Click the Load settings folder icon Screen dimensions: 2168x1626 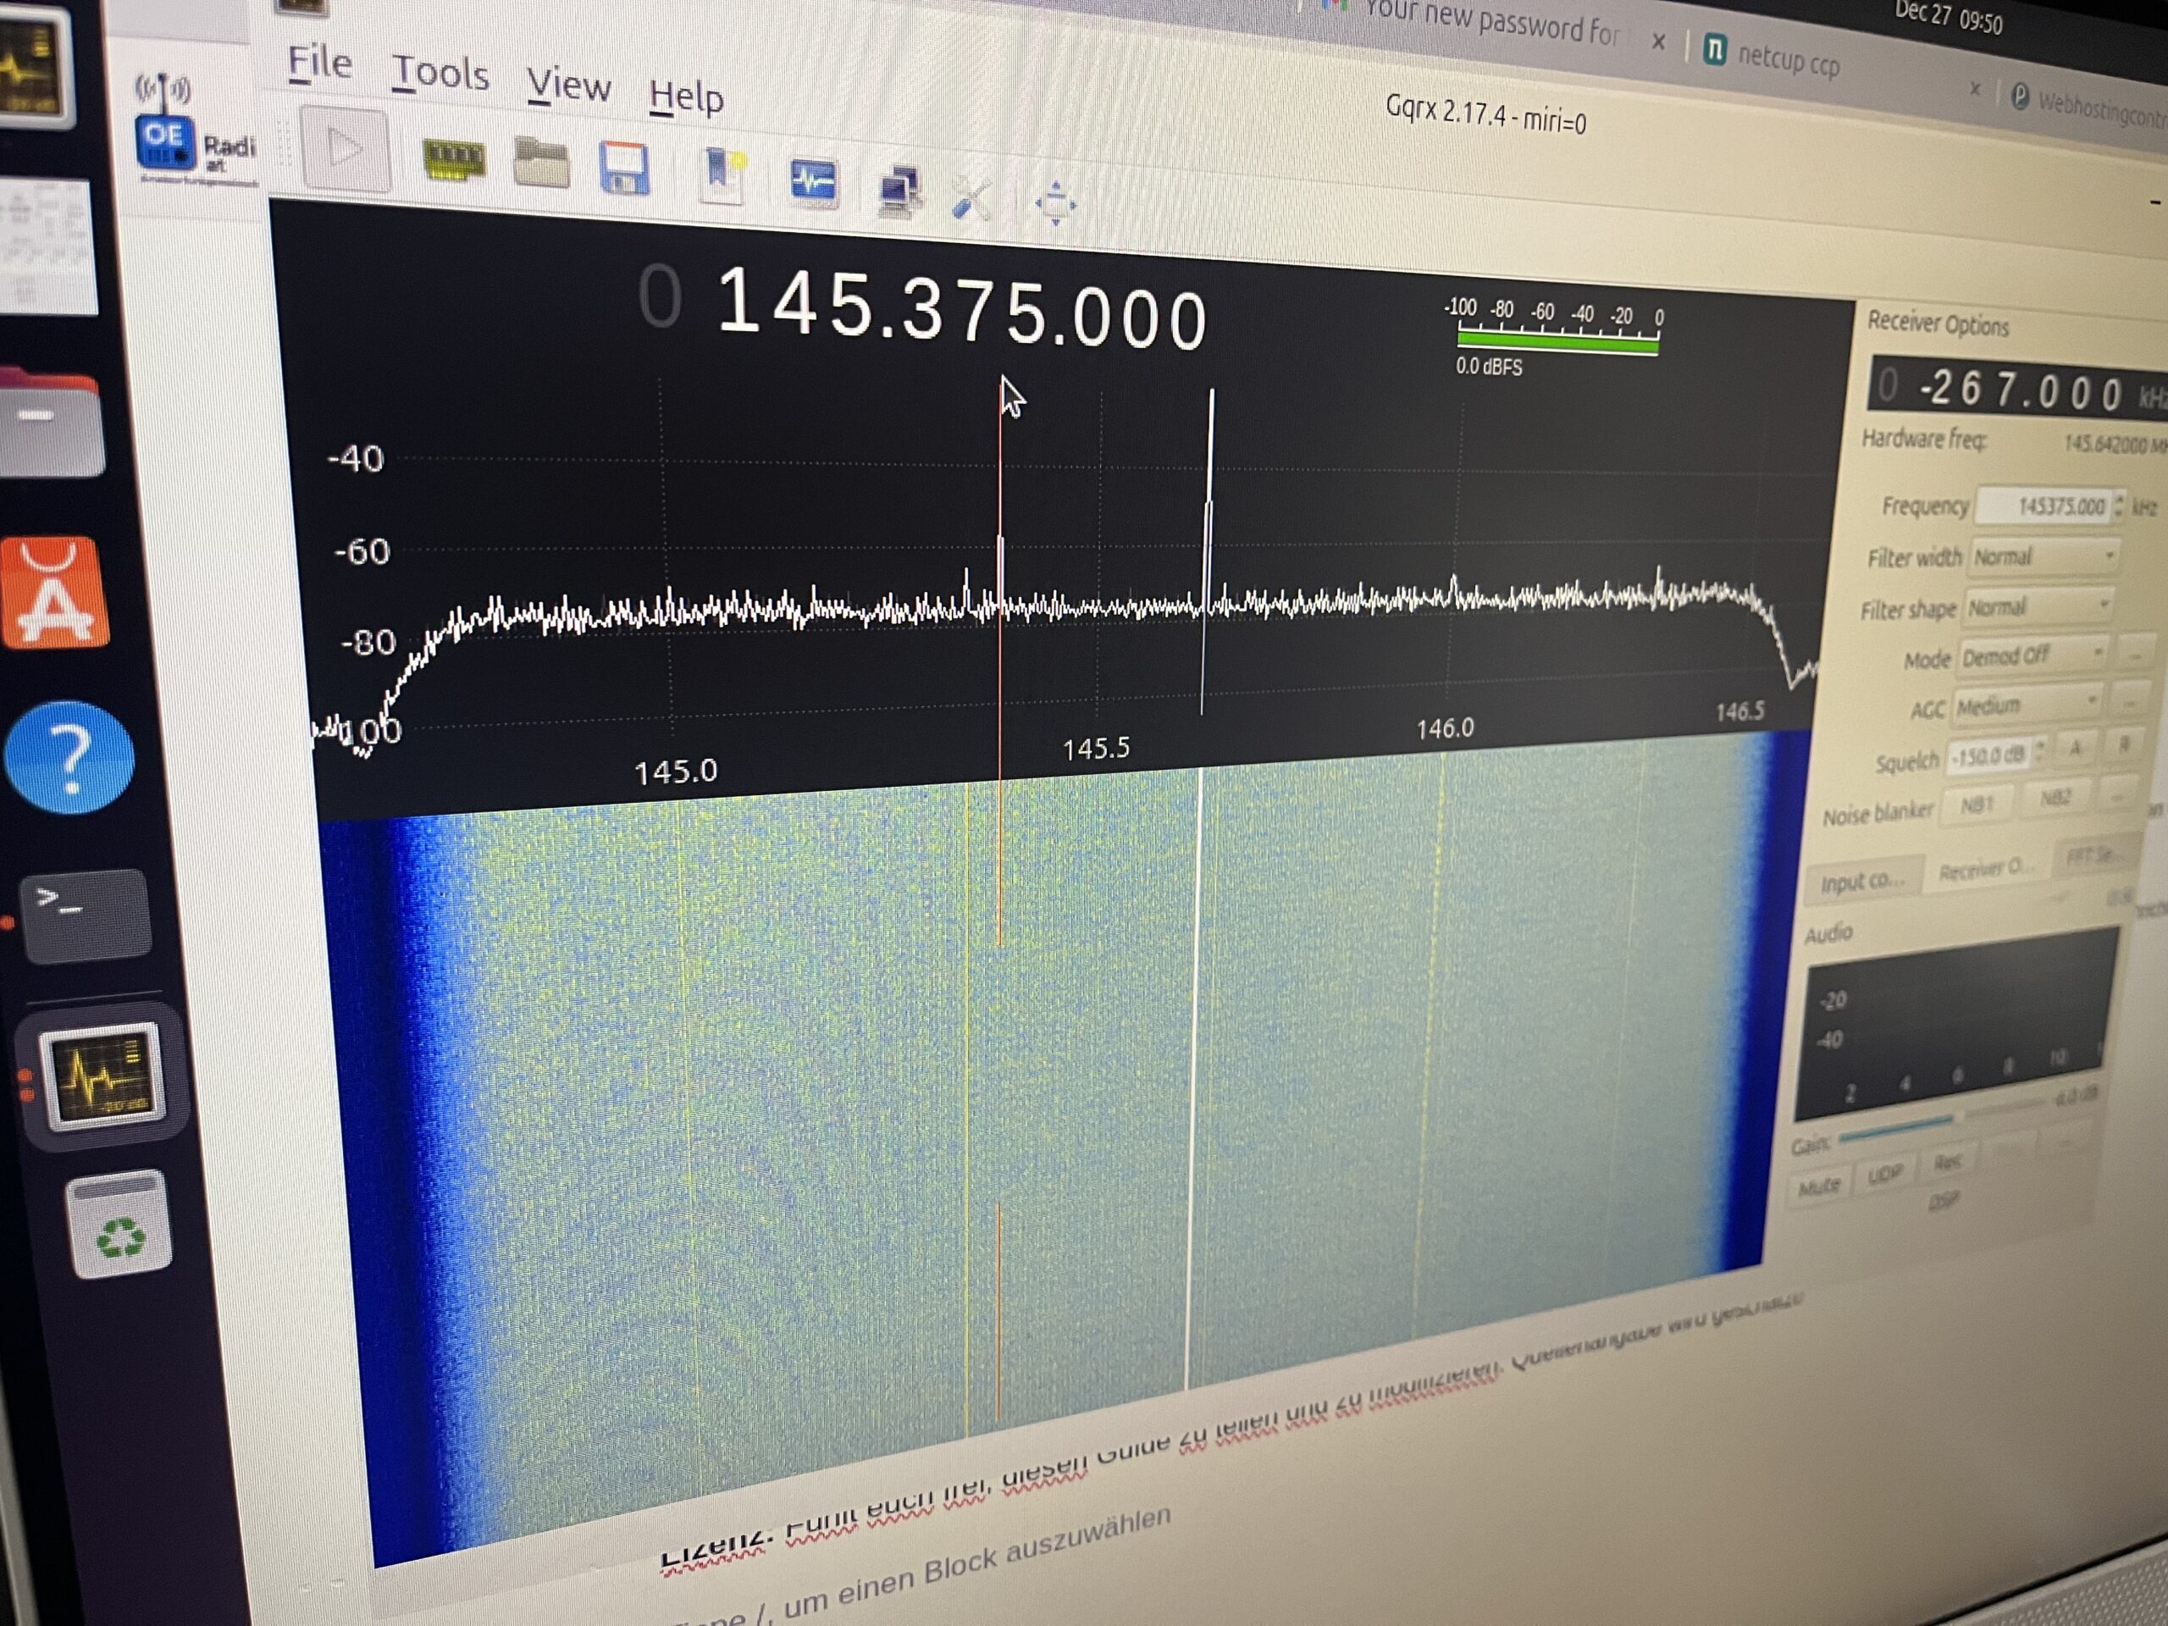click(541, 164)
